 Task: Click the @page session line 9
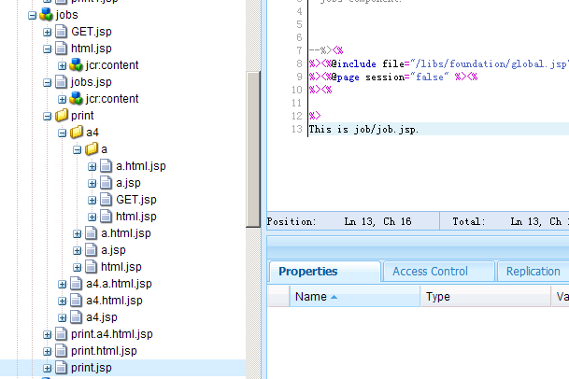pyautogui.click(x=393, y=77)
